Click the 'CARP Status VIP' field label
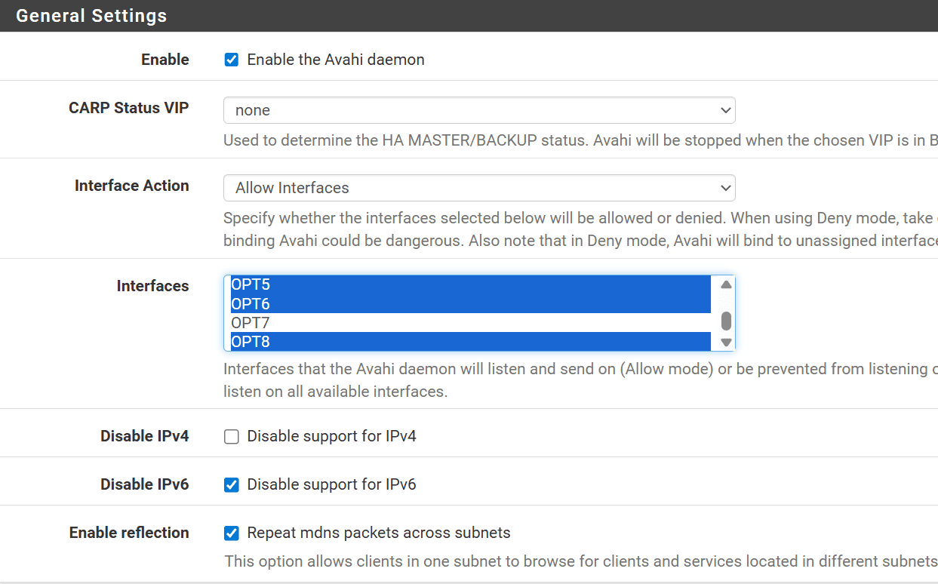Viewport: 938px width, 584px height. pos(128,108)
